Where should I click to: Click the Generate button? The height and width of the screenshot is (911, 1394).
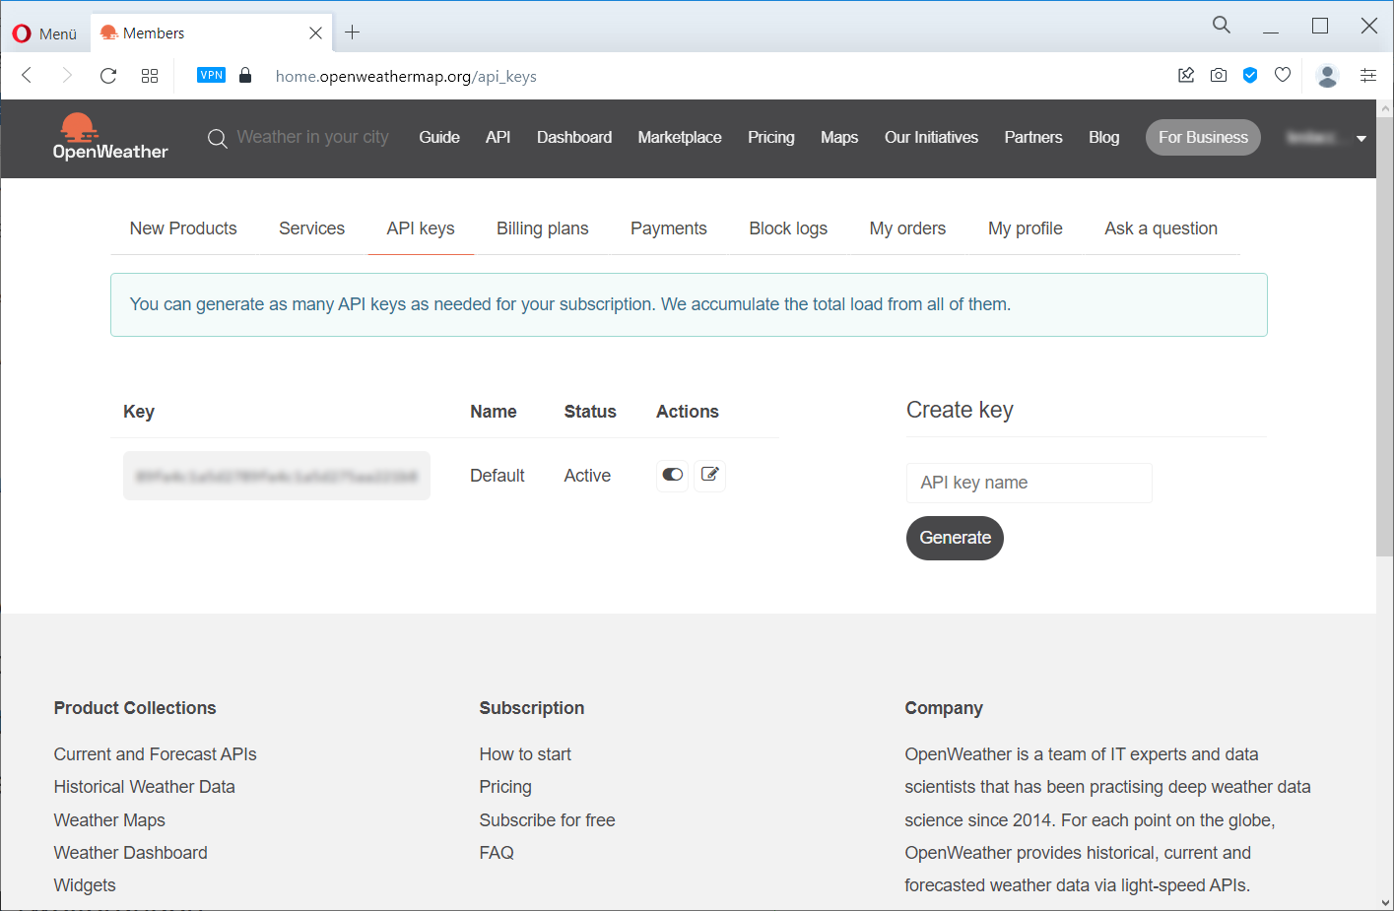point(955,538)
